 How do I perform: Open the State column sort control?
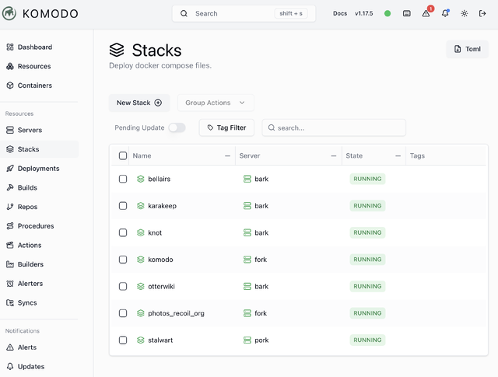(x=398, y=155)
